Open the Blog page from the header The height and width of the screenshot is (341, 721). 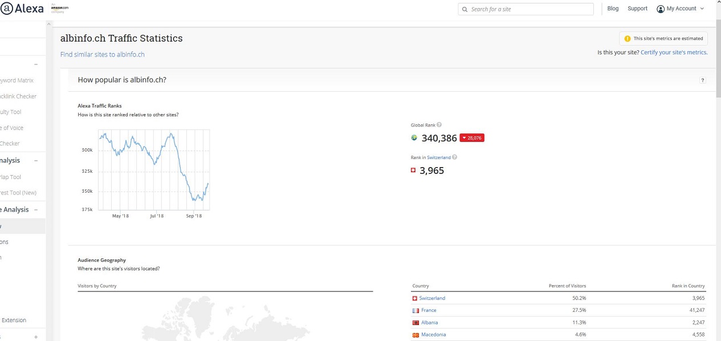click(613, 9)
